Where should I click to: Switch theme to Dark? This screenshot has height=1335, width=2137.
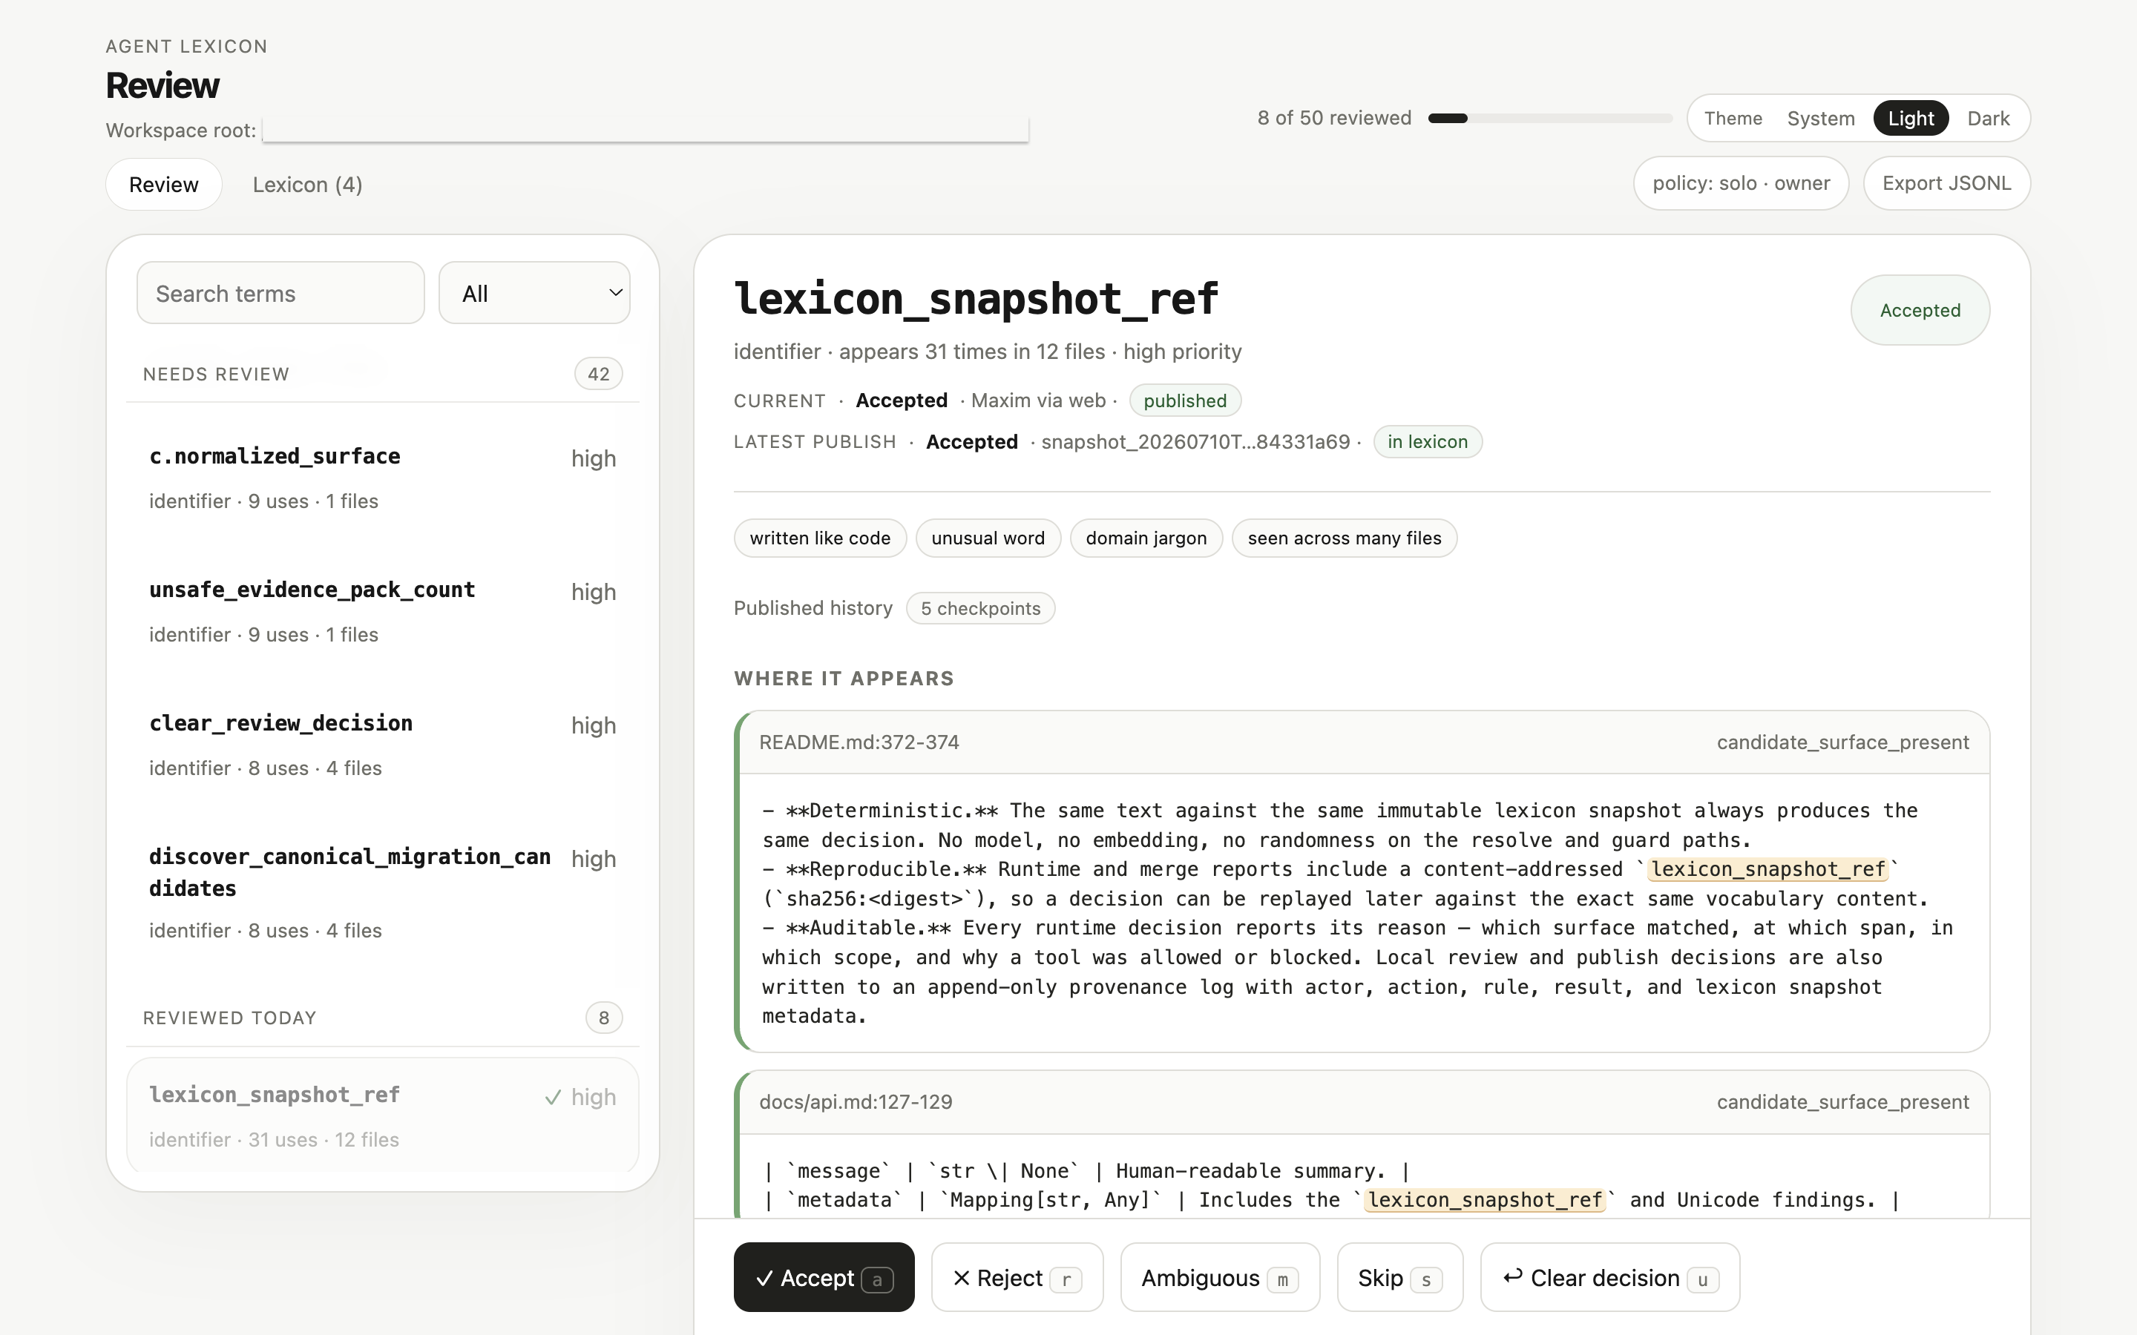[x=1988, y=119]
